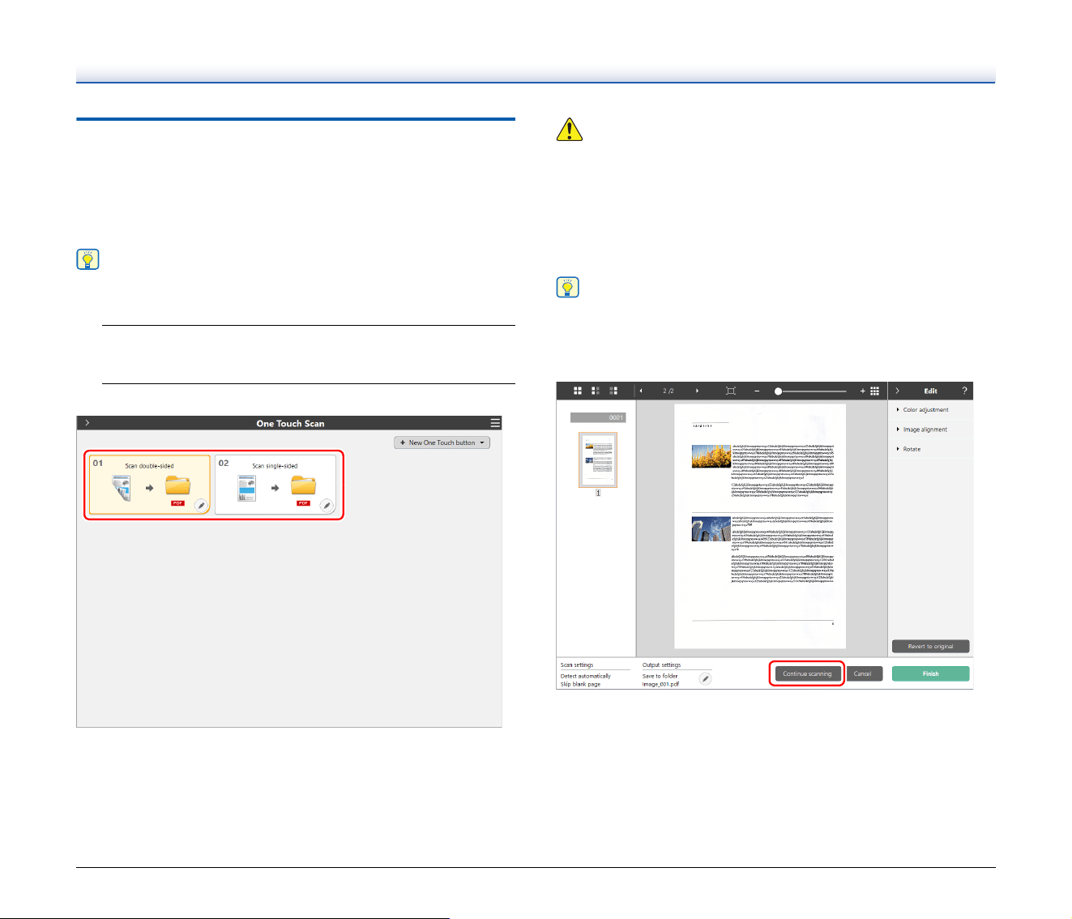This screenshot has height=919, width=1072.
Task: Click the 'Image_001.pdf' file name
Action: (x=661, y=684)
